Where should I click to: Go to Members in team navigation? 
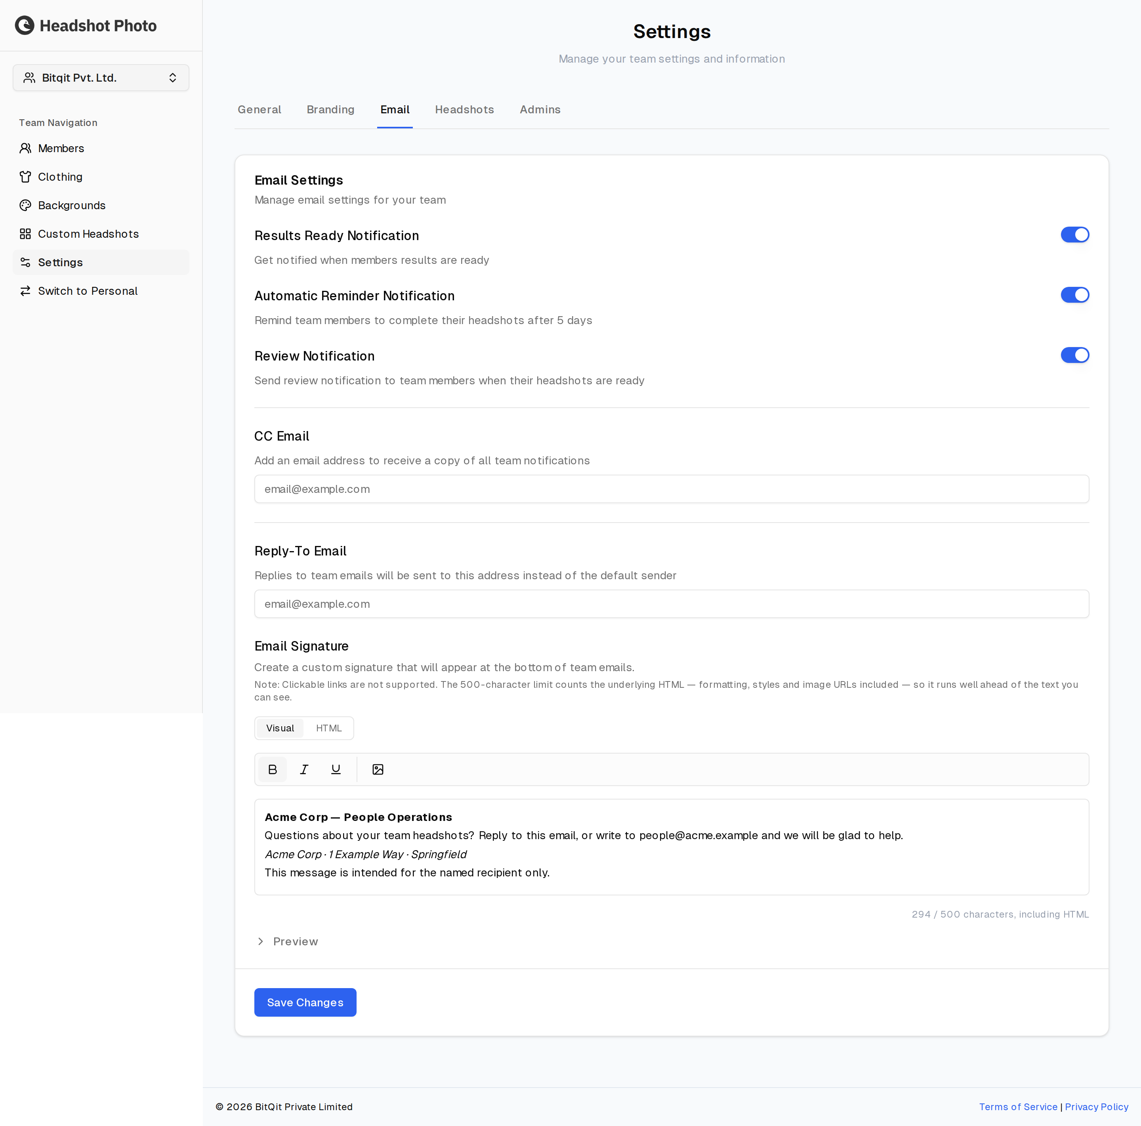point(101,148)
